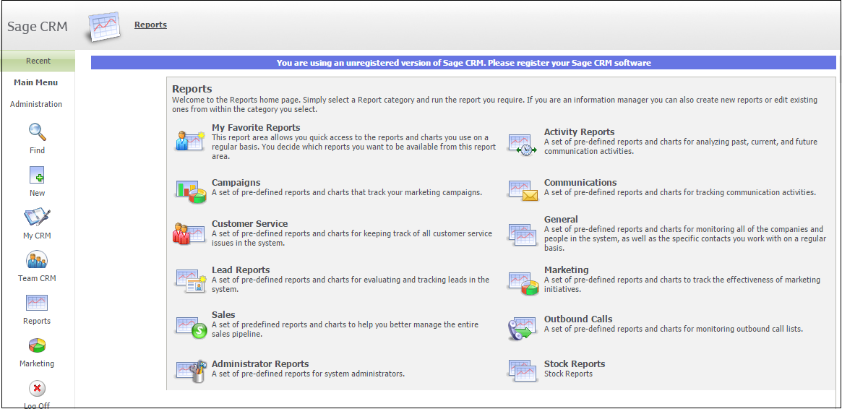Image resolution: width=842 pixels, height=409 pixels.
Task: Open Administration from the main menu
Action: pyautogui.click(x=36, y=104)
